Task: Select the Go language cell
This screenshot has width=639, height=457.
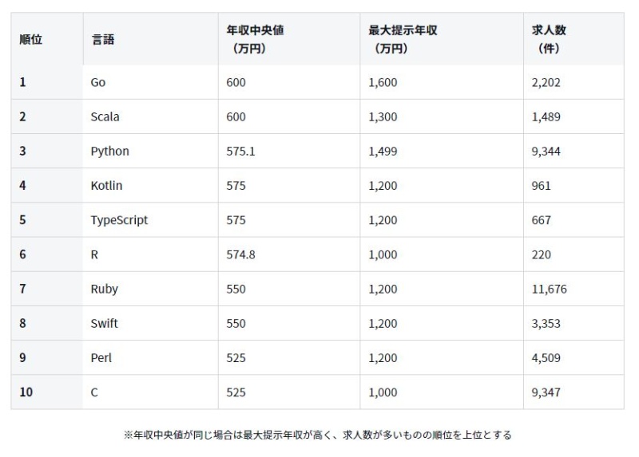Action: [98, 82]
